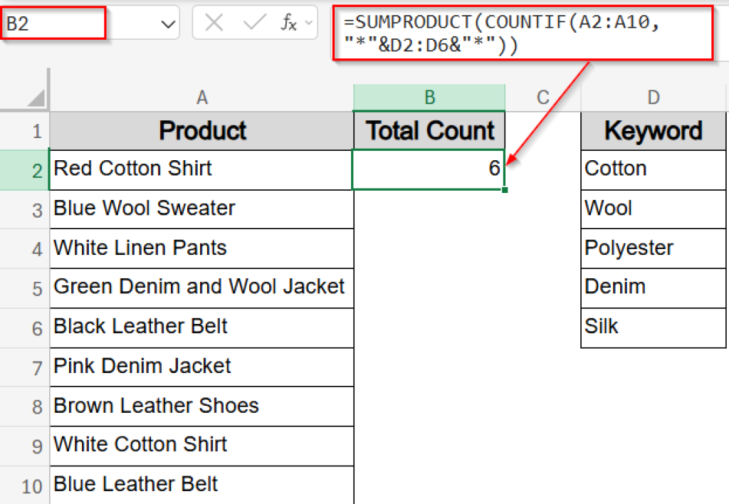
Task: Click the 'Polyester' keyword cell
Action: (653, 248)
